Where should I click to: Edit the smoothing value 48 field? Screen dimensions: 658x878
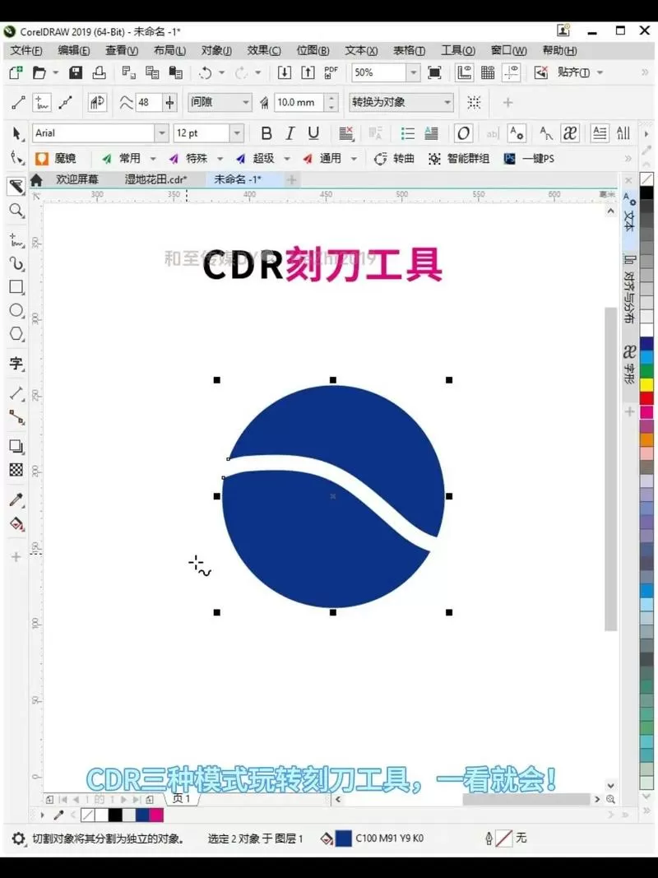click(148, 103)
